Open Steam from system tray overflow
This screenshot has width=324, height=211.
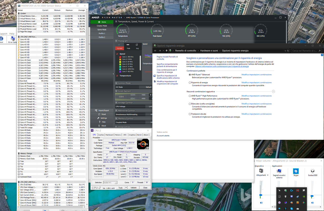coord(298,196)
